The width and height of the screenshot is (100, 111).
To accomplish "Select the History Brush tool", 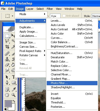I will [13, 59].
